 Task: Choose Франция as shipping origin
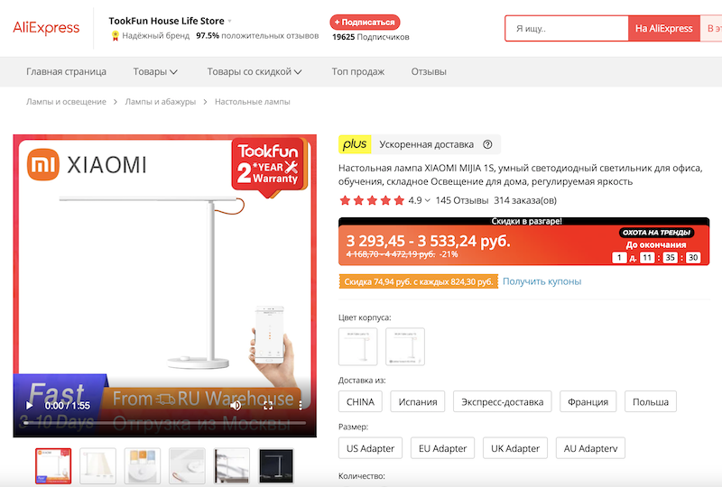pyautogui.click(x=588, y=402)
